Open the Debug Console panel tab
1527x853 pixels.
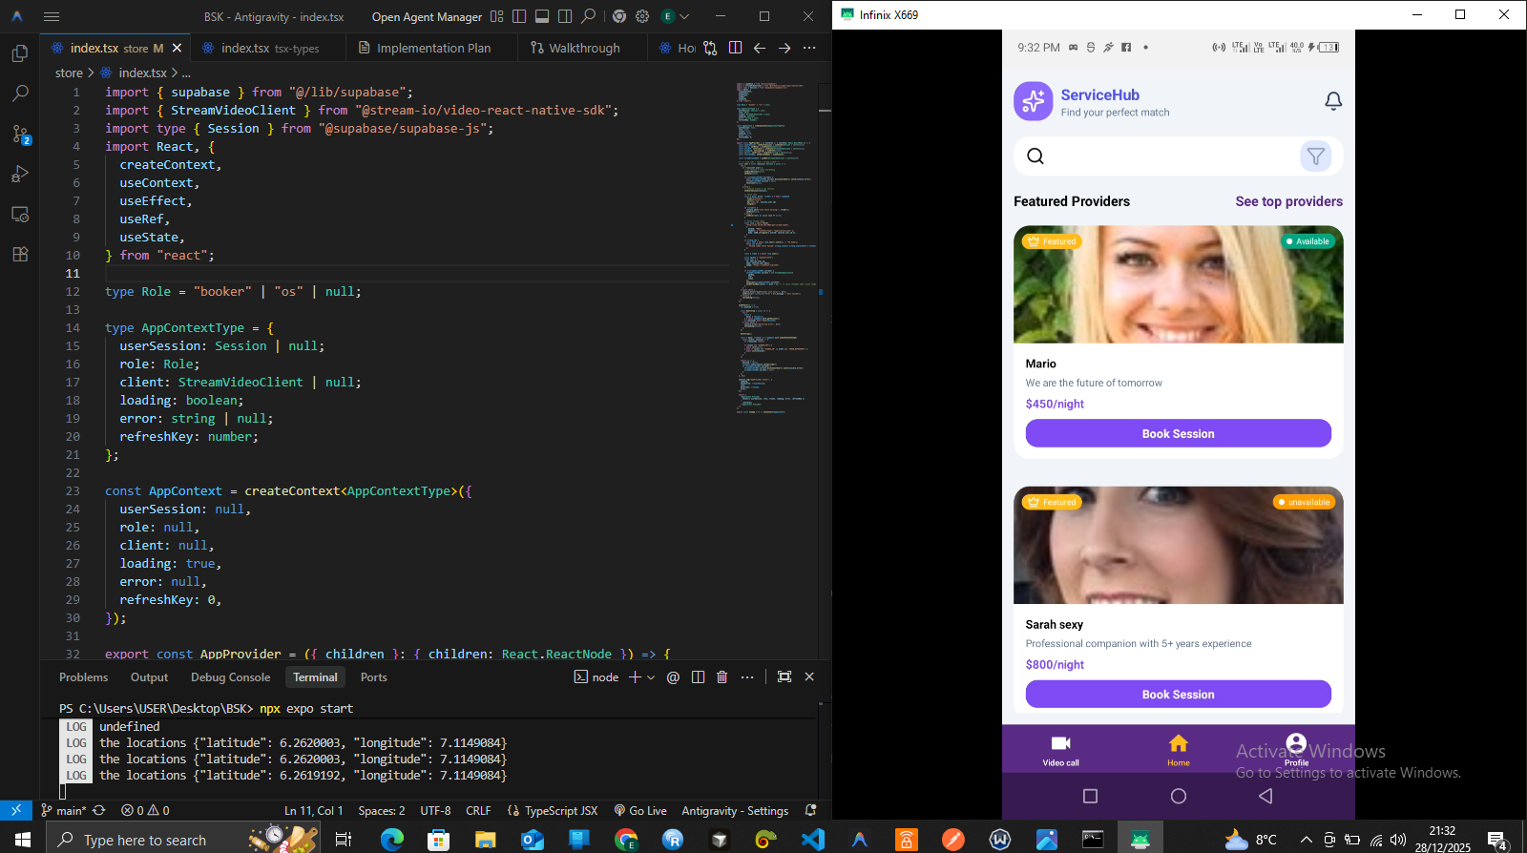pos(230,677)
